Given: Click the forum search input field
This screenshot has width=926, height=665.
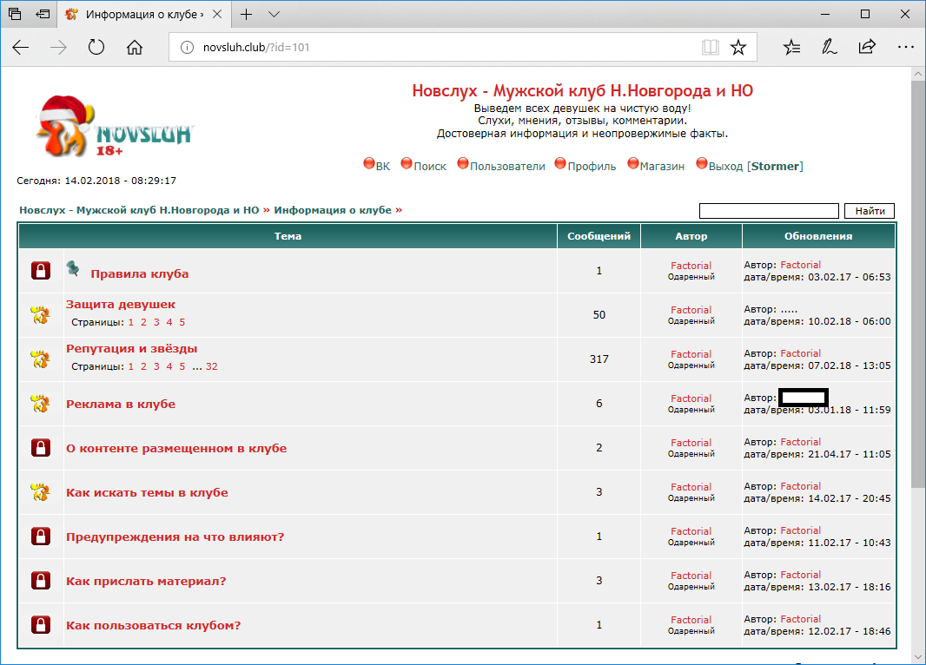Looking at the screenshot, I should (768, 211).
